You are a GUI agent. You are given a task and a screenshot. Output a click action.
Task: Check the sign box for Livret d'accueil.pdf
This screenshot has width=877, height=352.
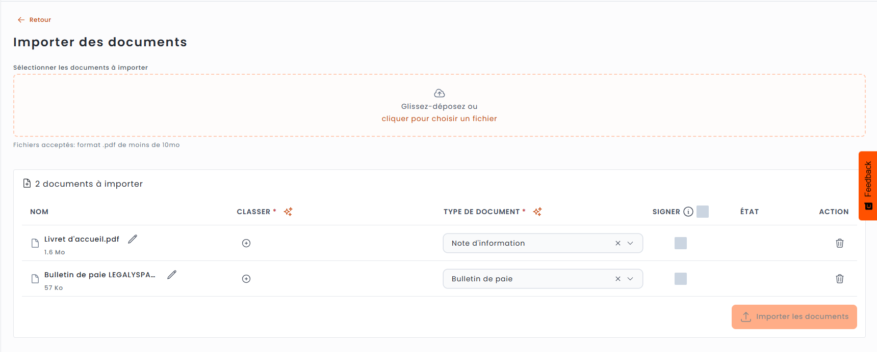[681, 243]
